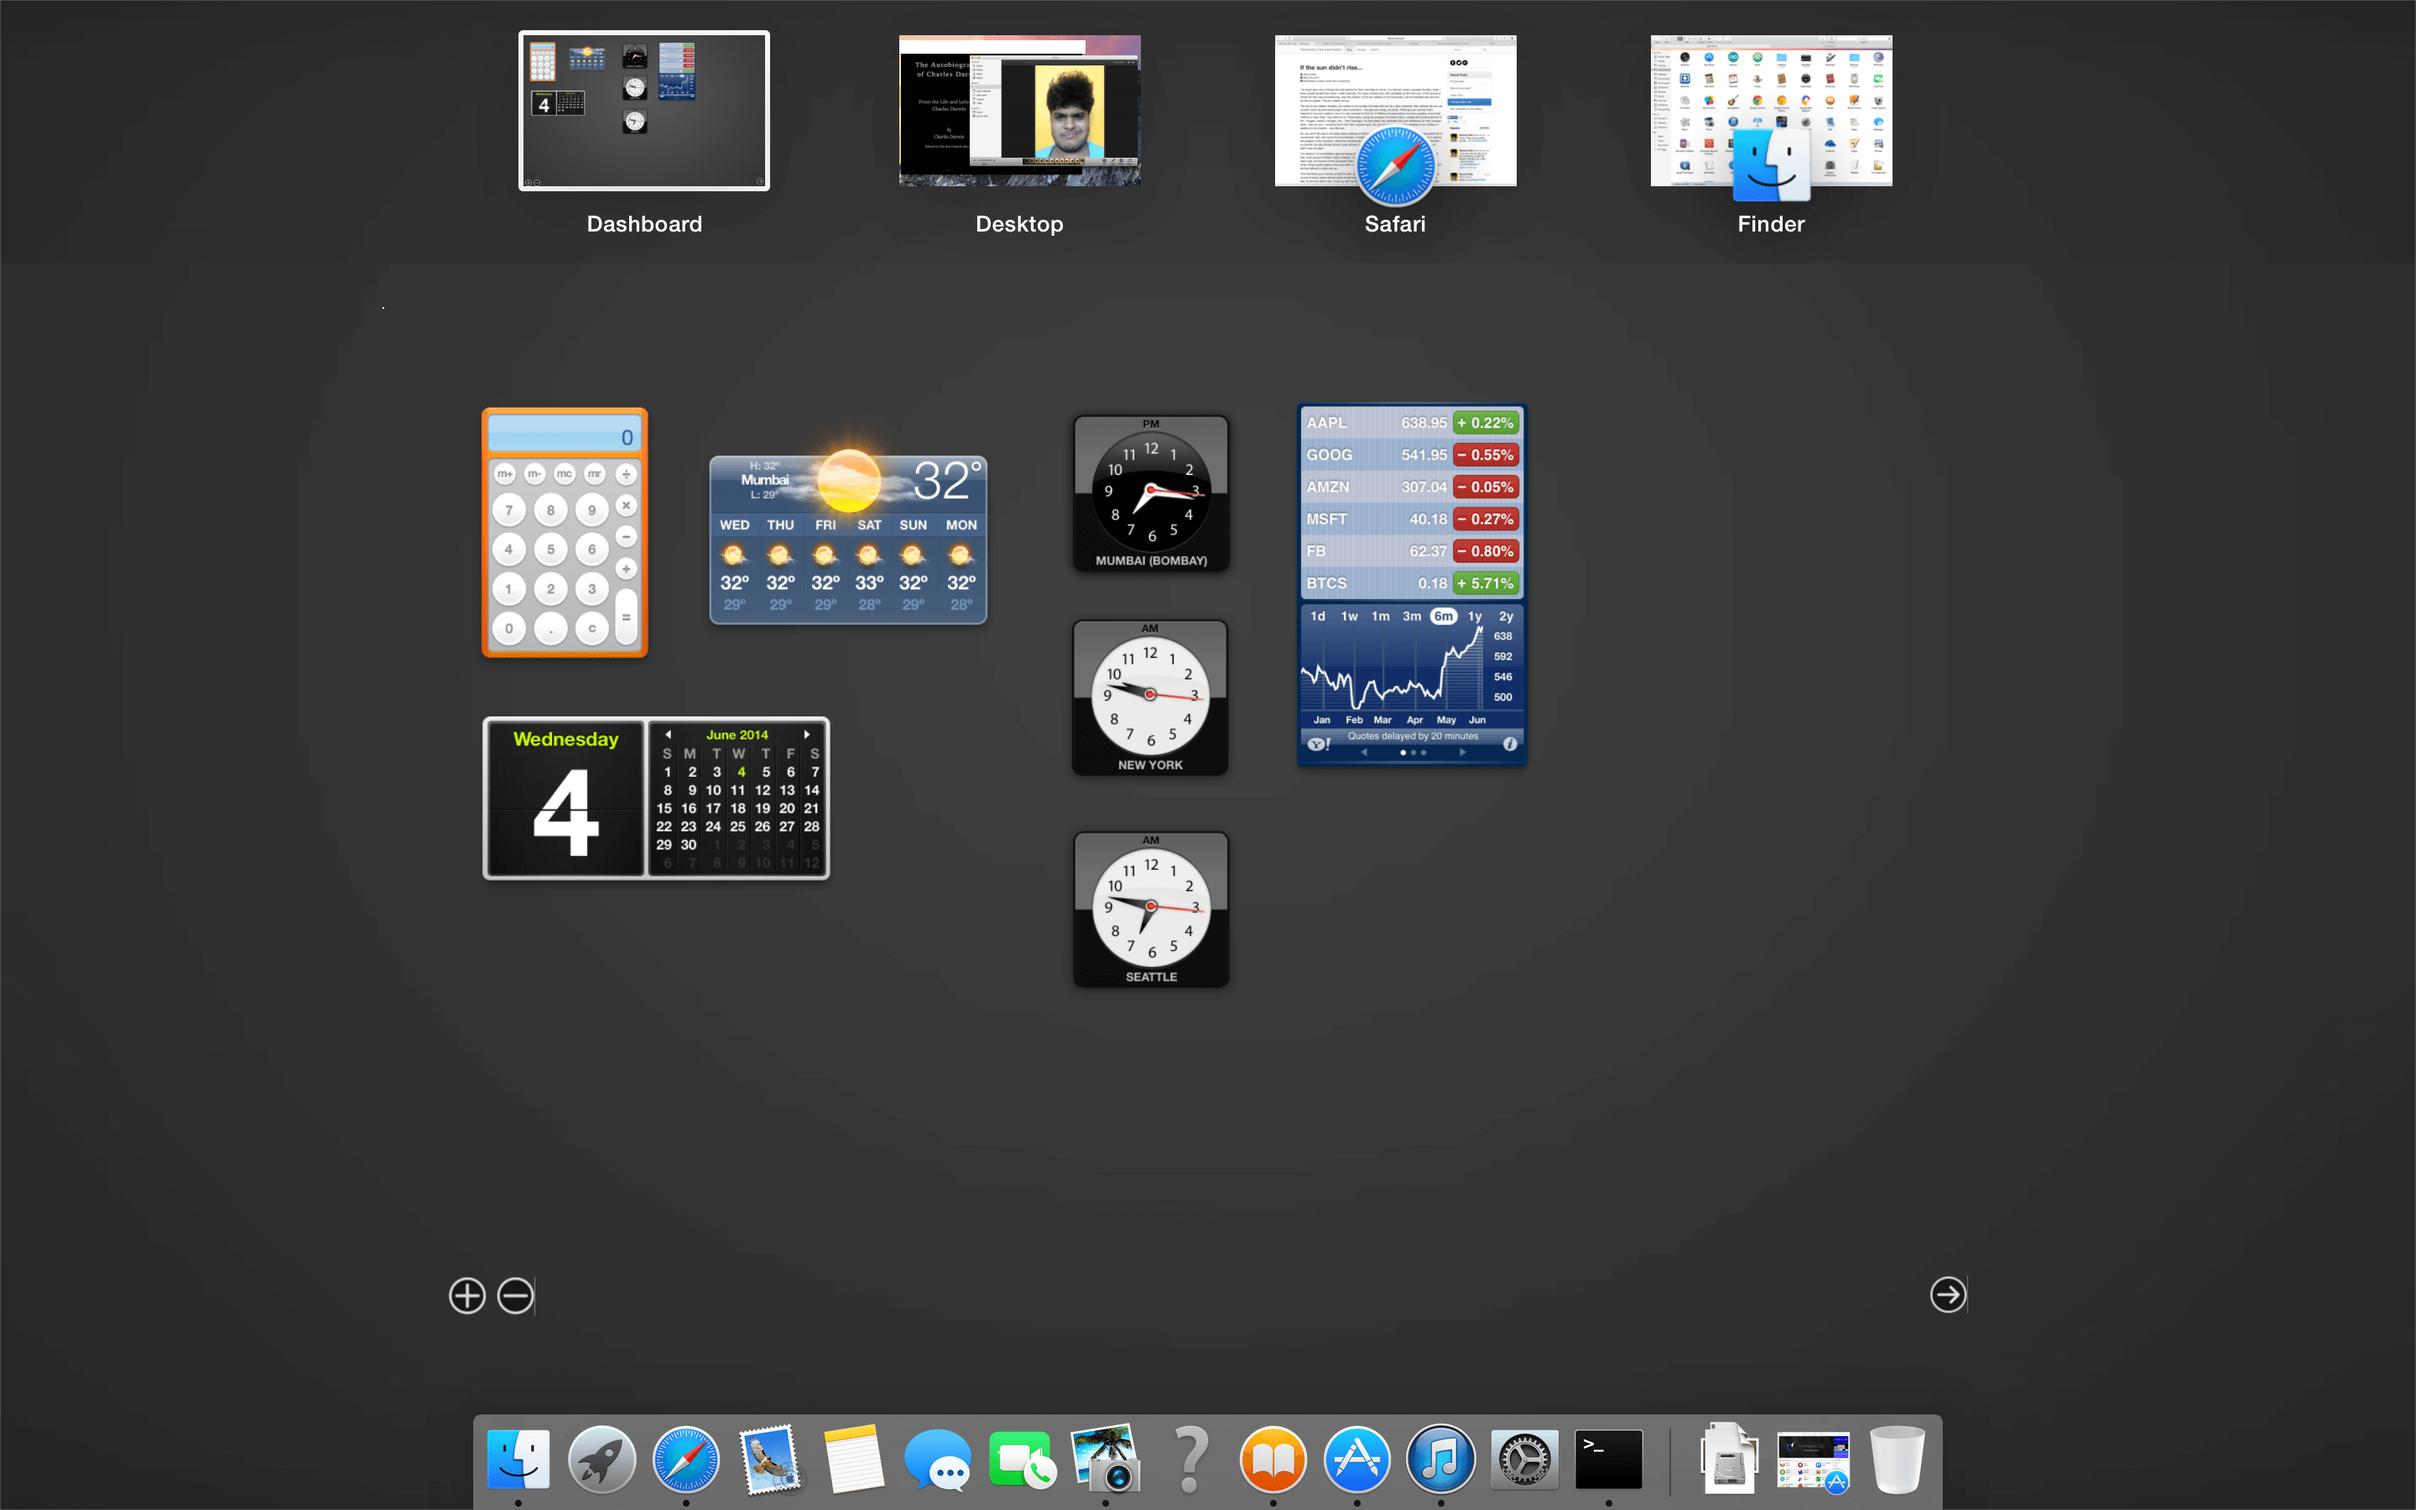
Task: Toggle GOOG change value -0.55%
Action: click(1486, 455)
